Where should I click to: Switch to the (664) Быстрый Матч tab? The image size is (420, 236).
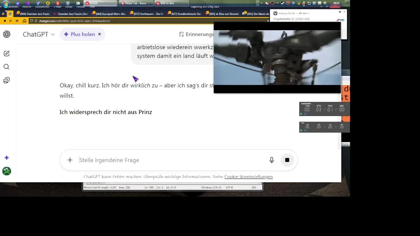coord(109,14)
